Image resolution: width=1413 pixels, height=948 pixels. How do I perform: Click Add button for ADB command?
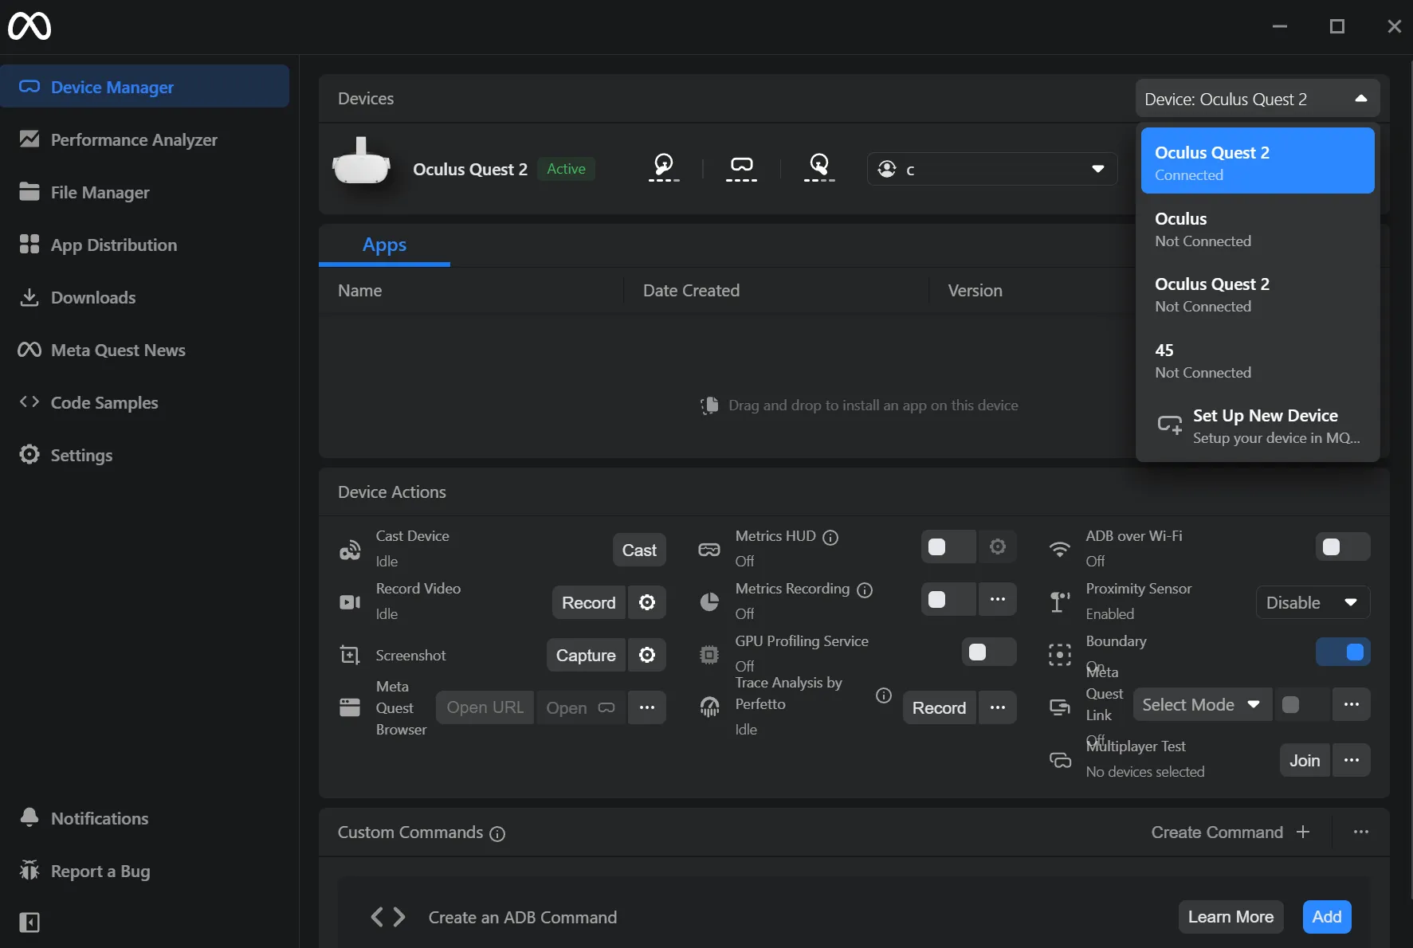point(1326,917)
